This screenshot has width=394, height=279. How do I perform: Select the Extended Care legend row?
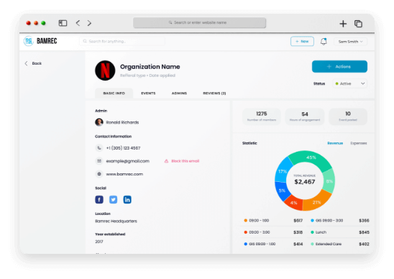pos(340,244)
